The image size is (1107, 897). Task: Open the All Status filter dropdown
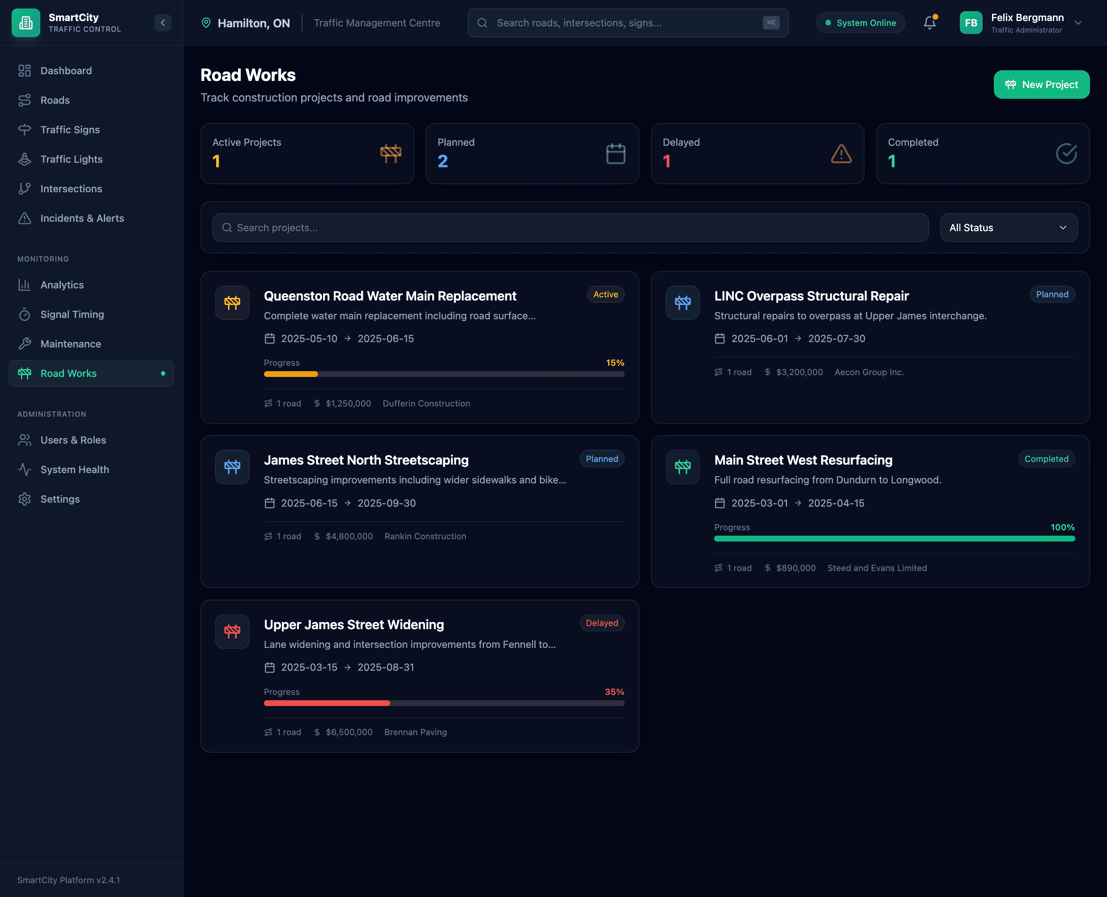[x=1008, y=228]
